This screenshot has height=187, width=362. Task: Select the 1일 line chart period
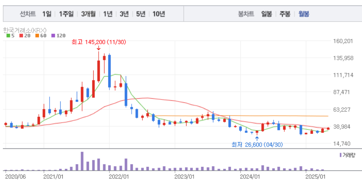coord(47,14)
